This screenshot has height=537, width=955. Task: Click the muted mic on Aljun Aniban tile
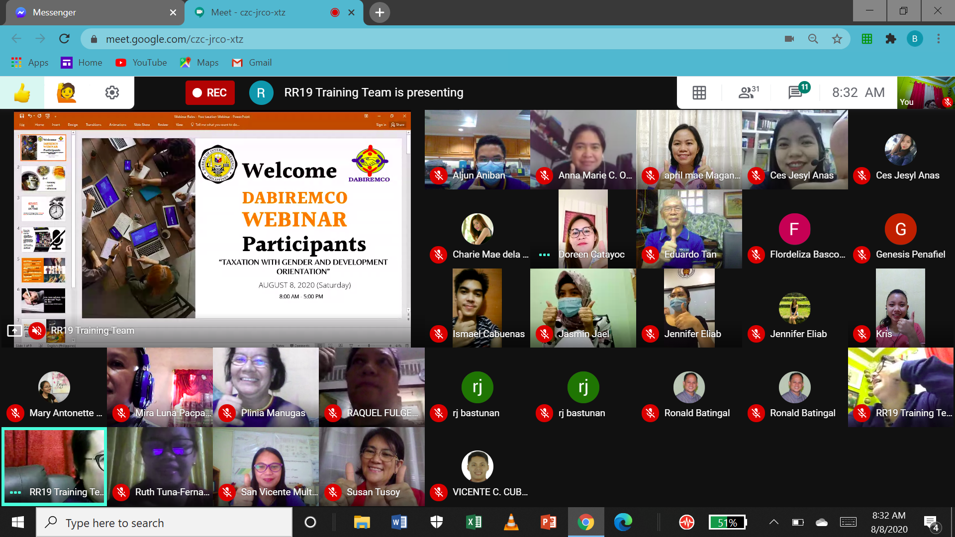(438, 175)
